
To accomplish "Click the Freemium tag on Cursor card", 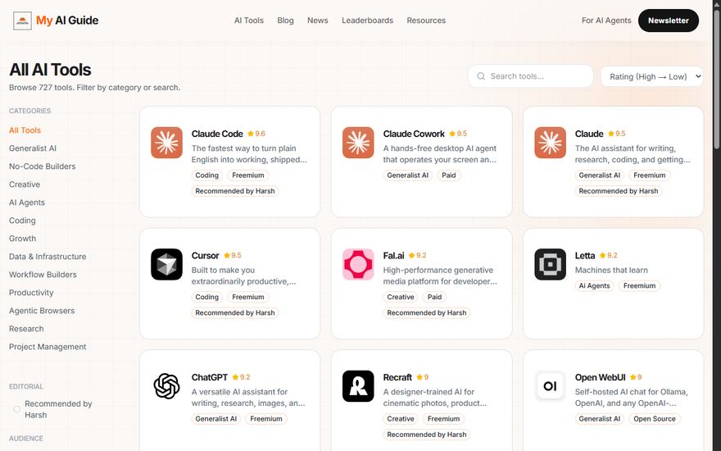I will click(247, 297).
